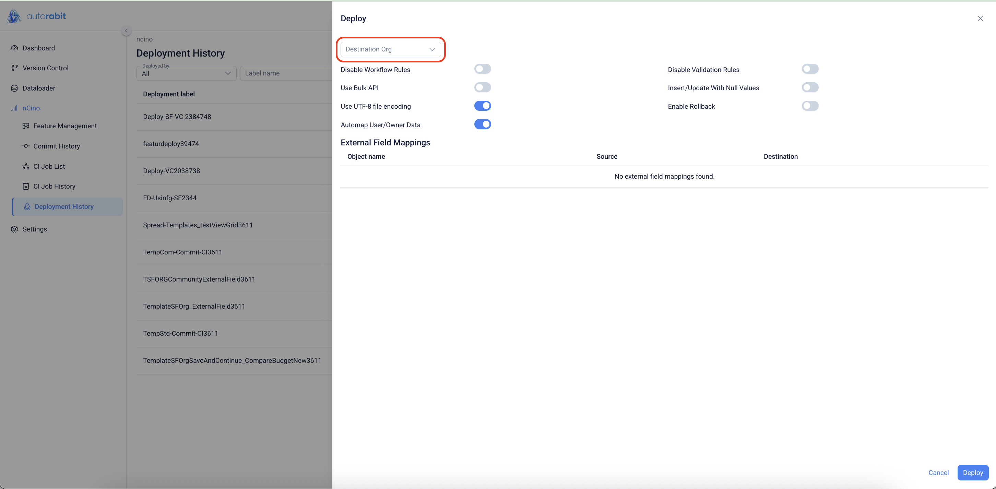Click the Dashboard gauge icon
Image resolution: width=996 pixels, height=489 pixels.
[14, 48]
